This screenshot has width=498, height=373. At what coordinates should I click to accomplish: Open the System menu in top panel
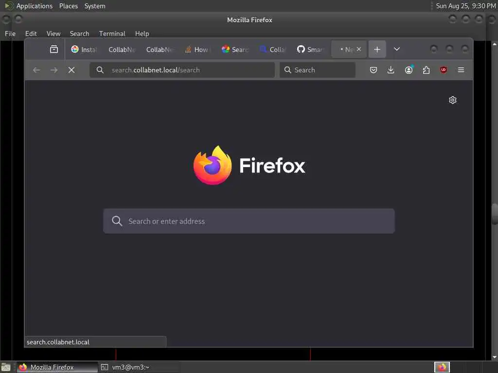(x=95, y=6)
